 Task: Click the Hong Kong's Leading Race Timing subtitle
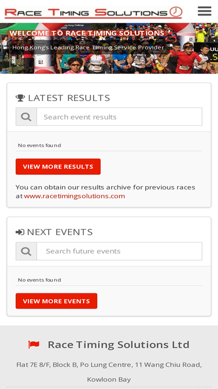[x=88, y=47]
